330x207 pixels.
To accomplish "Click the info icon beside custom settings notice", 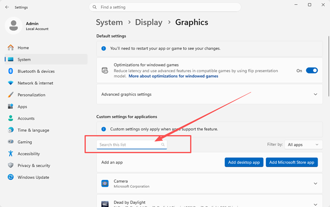I will point(103,129).
